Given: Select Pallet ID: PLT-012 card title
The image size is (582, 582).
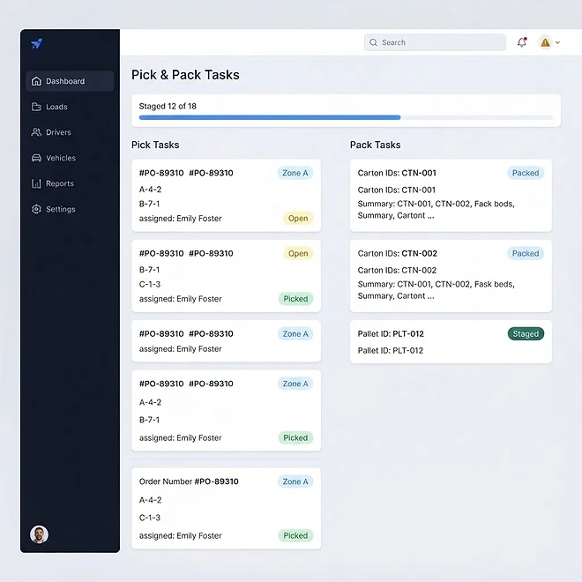Looking at the screenshot, I should pos(391,333).
